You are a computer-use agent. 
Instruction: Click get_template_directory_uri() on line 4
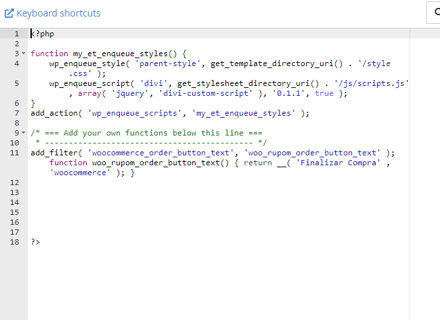click(x=277, y=63)
